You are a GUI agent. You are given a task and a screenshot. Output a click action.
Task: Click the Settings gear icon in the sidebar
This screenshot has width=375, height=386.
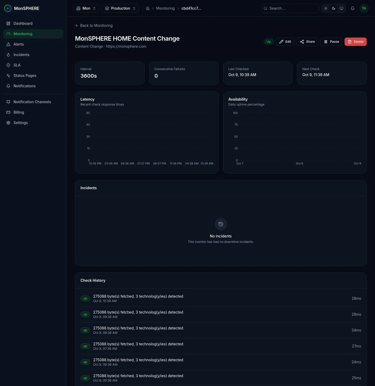[8, 123]
